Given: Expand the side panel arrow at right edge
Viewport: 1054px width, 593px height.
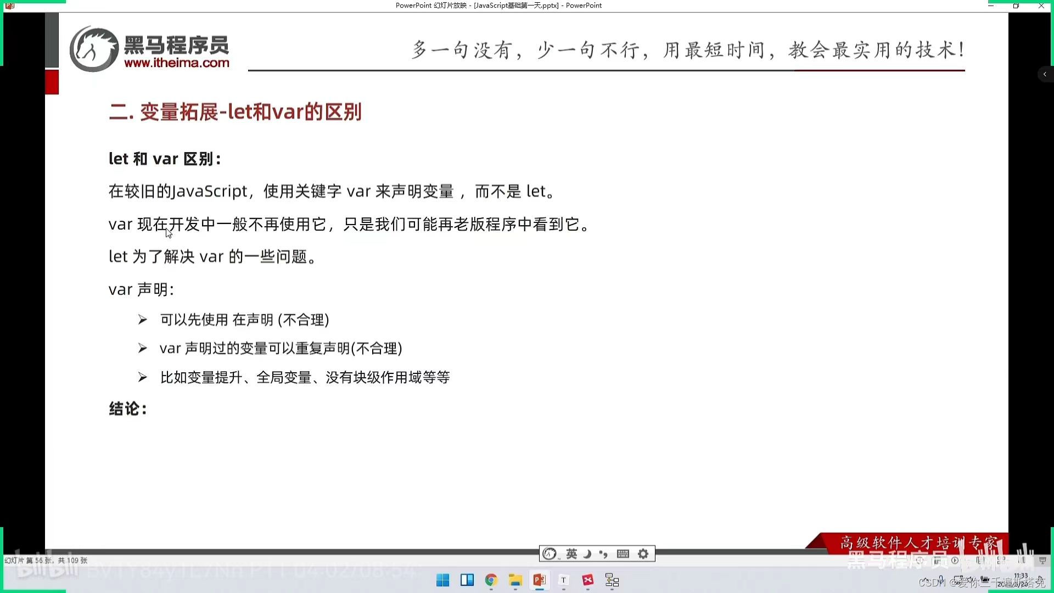Looking at the screenshot, I should [x=1045, y=74].
